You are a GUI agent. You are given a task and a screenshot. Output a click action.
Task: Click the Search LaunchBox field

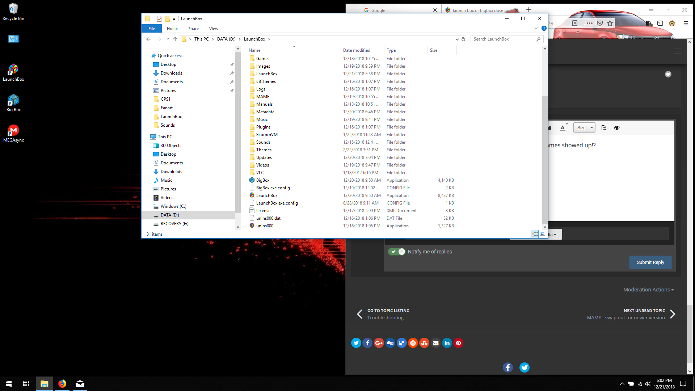503,39
